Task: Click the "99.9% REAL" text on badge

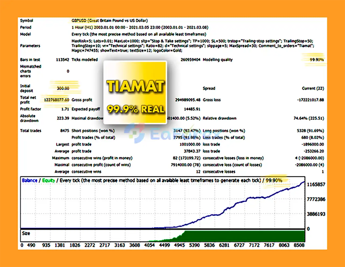Action: pos(135,109)
